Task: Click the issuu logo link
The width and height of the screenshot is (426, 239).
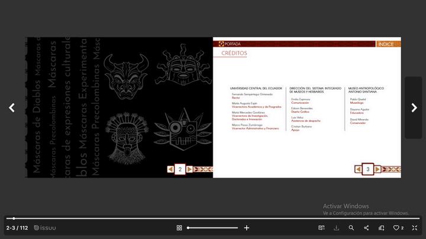Action: [x=45, y=228]
